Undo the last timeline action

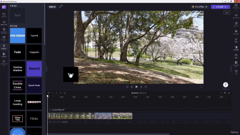48,93
